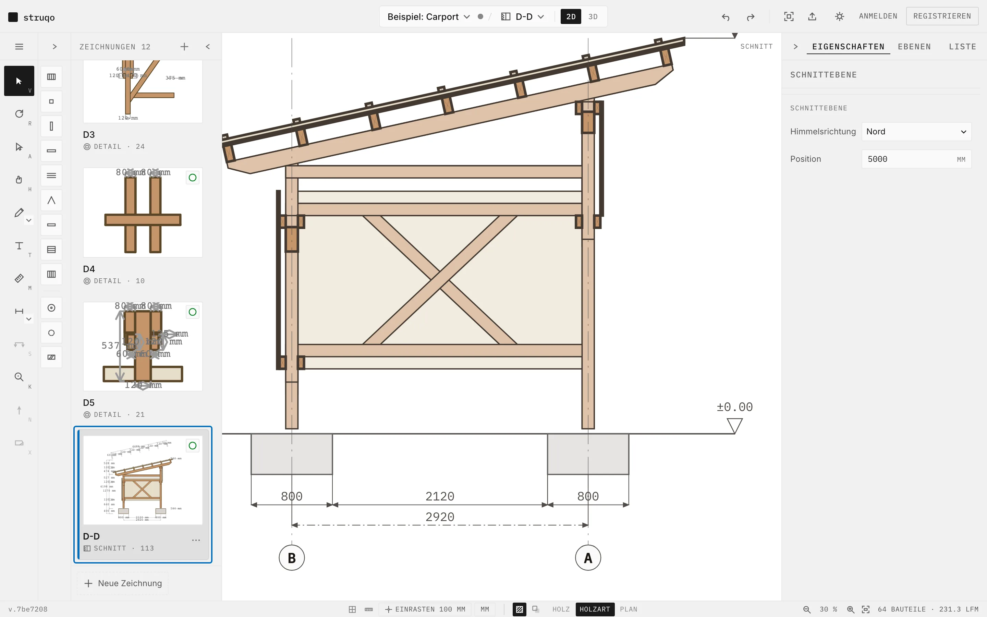The image size is (987, 617).
Task: Open the LISTE tab
Action: [962, 47]
